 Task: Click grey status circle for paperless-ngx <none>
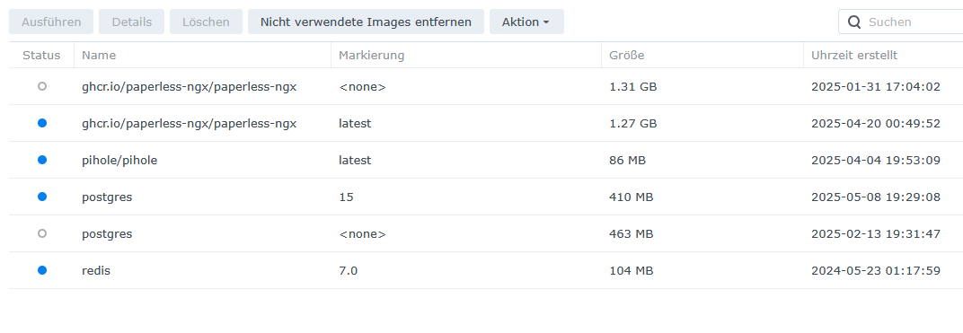tap(41, 86)
